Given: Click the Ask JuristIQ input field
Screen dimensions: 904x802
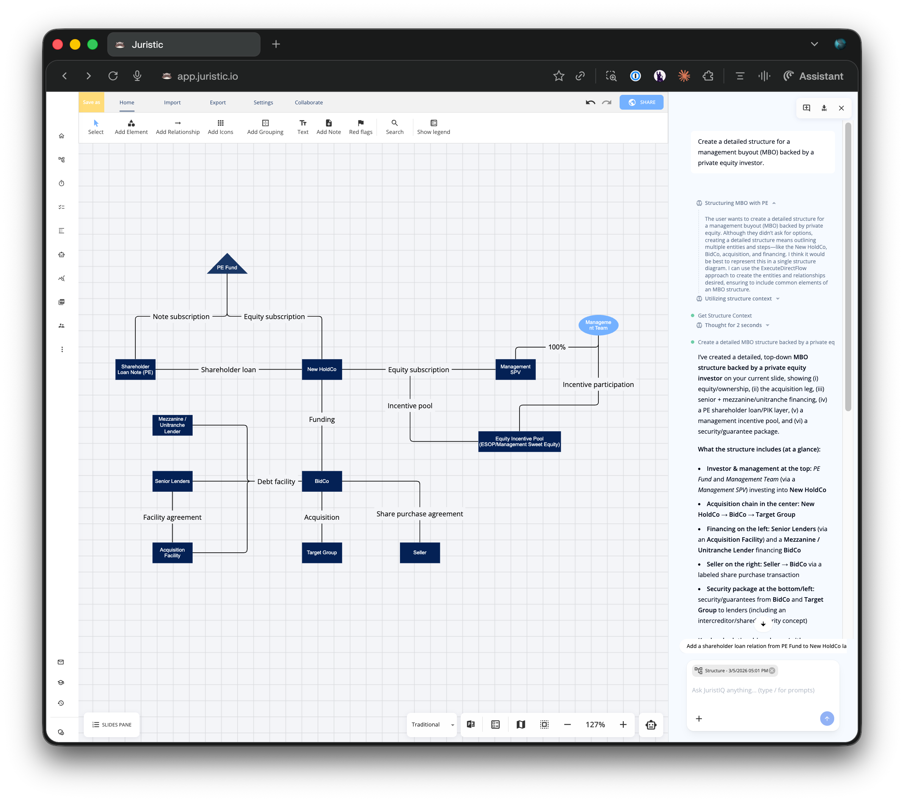Looking at the screenshot, I should coord(753,690).
